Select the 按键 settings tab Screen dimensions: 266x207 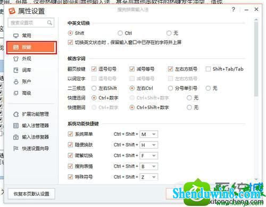tap(31, 47)
